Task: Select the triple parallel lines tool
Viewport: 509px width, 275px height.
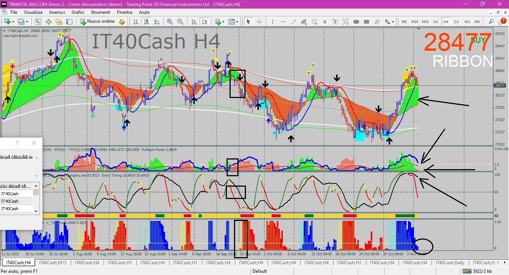Action: 377,22
